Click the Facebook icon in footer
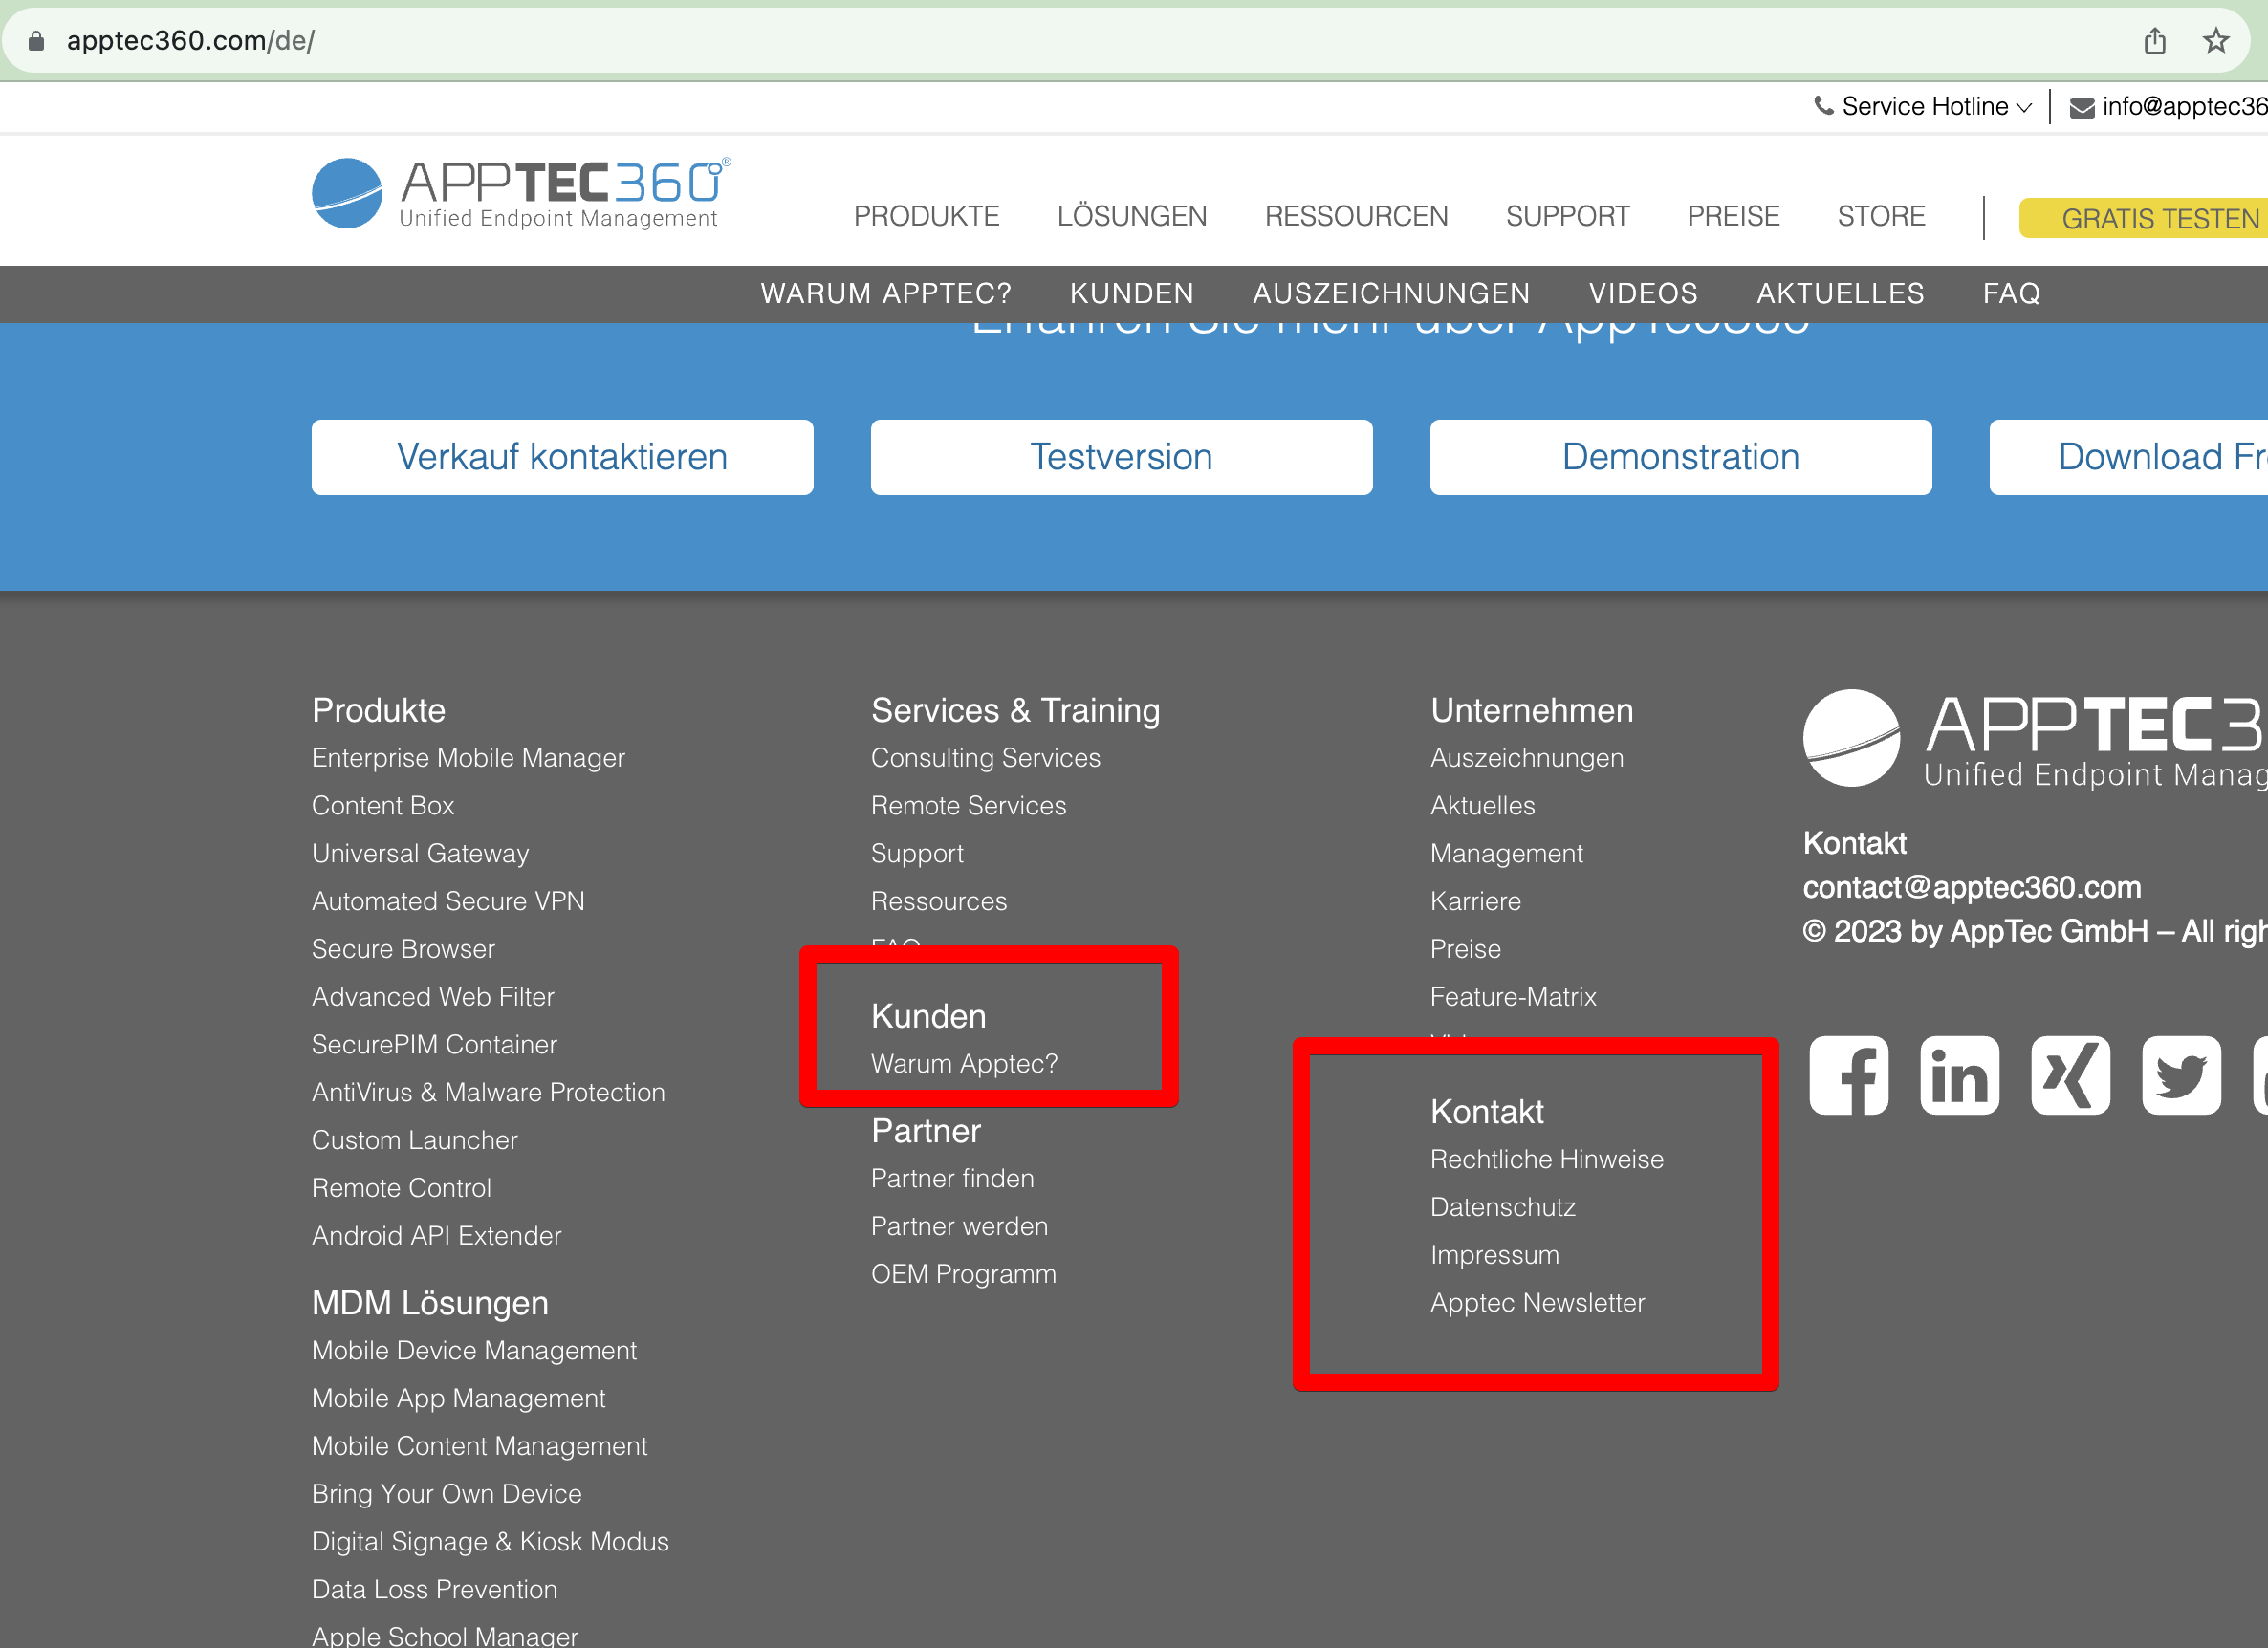Viewport: 2268px width, 1648px height. tap(1848, 1076)
